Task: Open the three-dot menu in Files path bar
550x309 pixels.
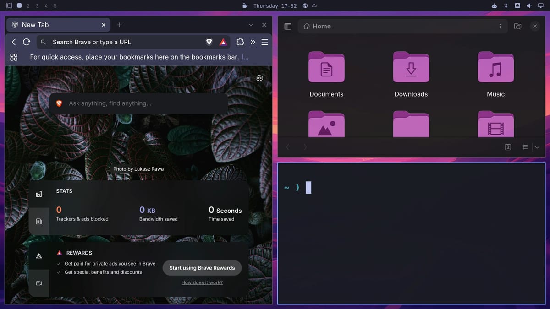Action: pyautogui.click(x=500, y=27)
